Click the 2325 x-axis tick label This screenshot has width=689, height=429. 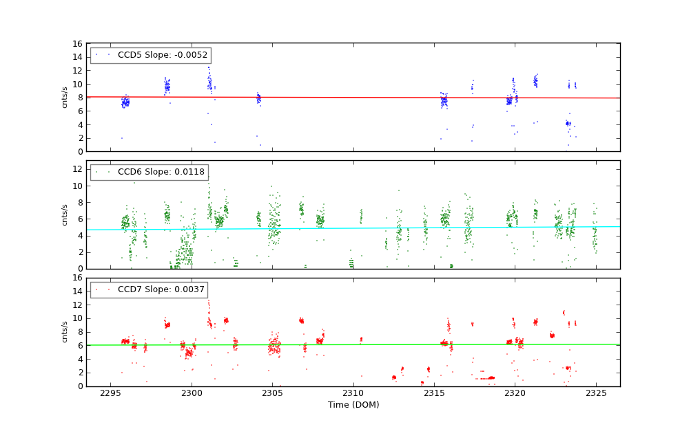pyautogui.click(x=596, y=393)
